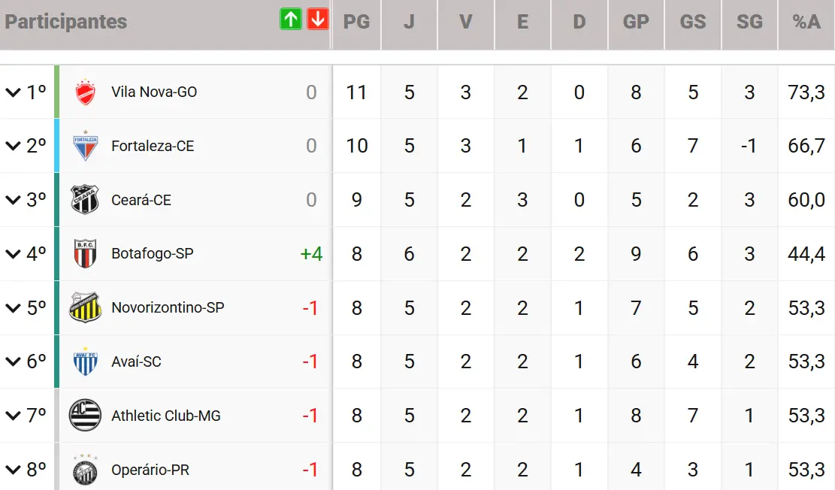Sort standings by the SG column

pyautogui.click(x=749, y=22)
